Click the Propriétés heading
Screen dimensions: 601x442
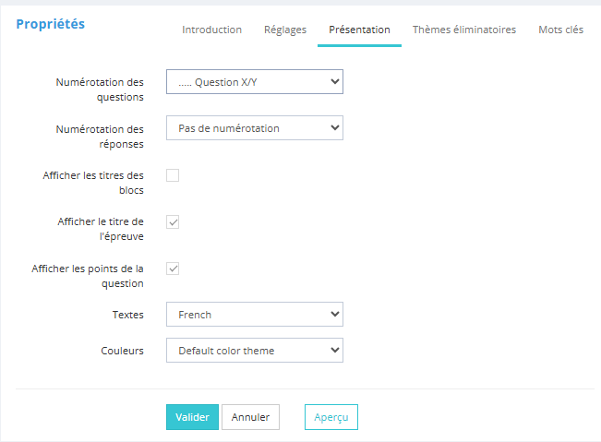50,23
